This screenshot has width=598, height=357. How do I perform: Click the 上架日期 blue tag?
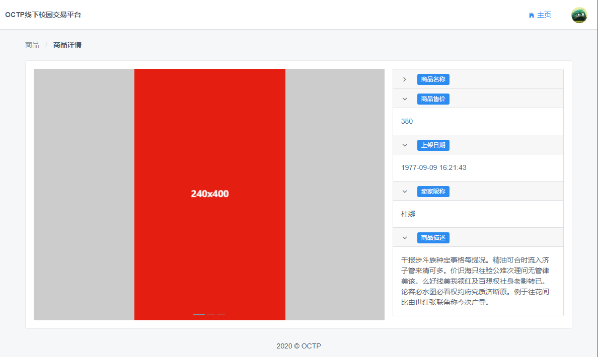433,145
